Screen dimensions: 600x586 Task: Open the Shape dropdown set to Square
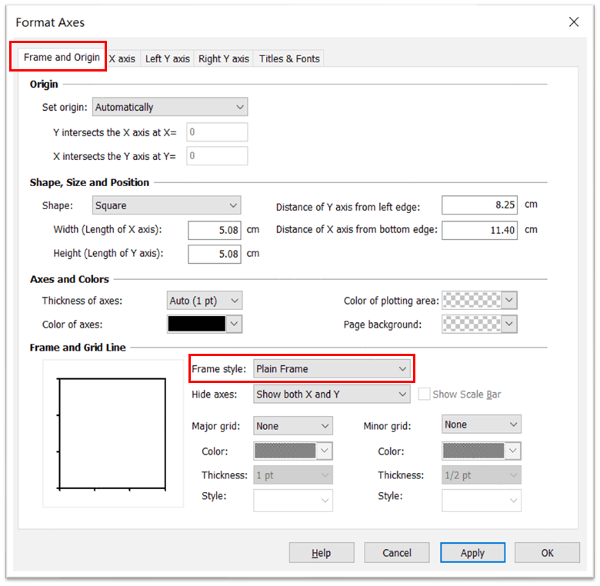coord(166,205)
